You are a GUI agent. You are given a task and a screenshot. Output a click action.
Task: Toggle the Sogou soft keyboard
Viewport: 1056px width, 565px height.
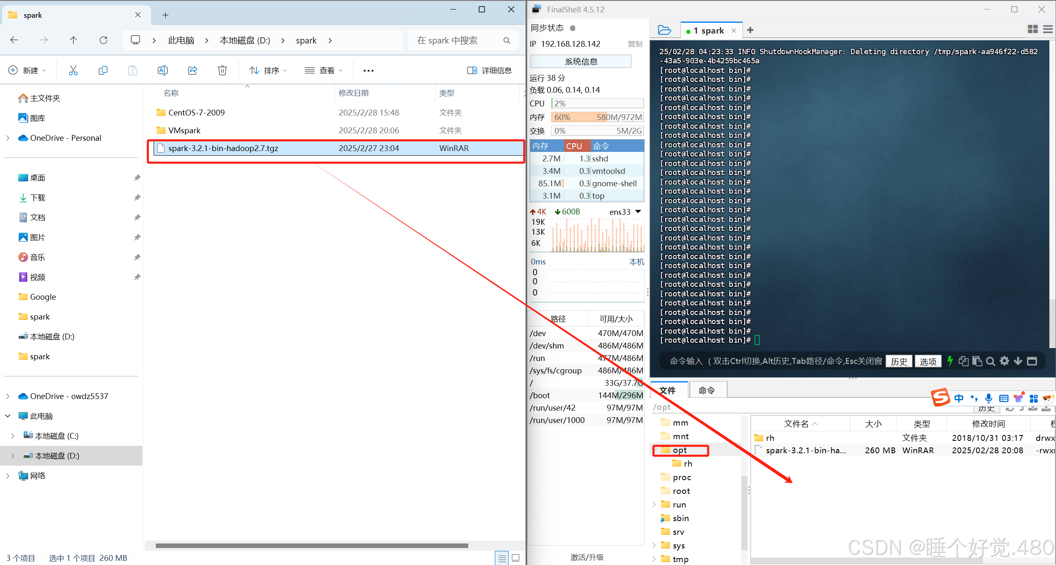coord(1004,398)
